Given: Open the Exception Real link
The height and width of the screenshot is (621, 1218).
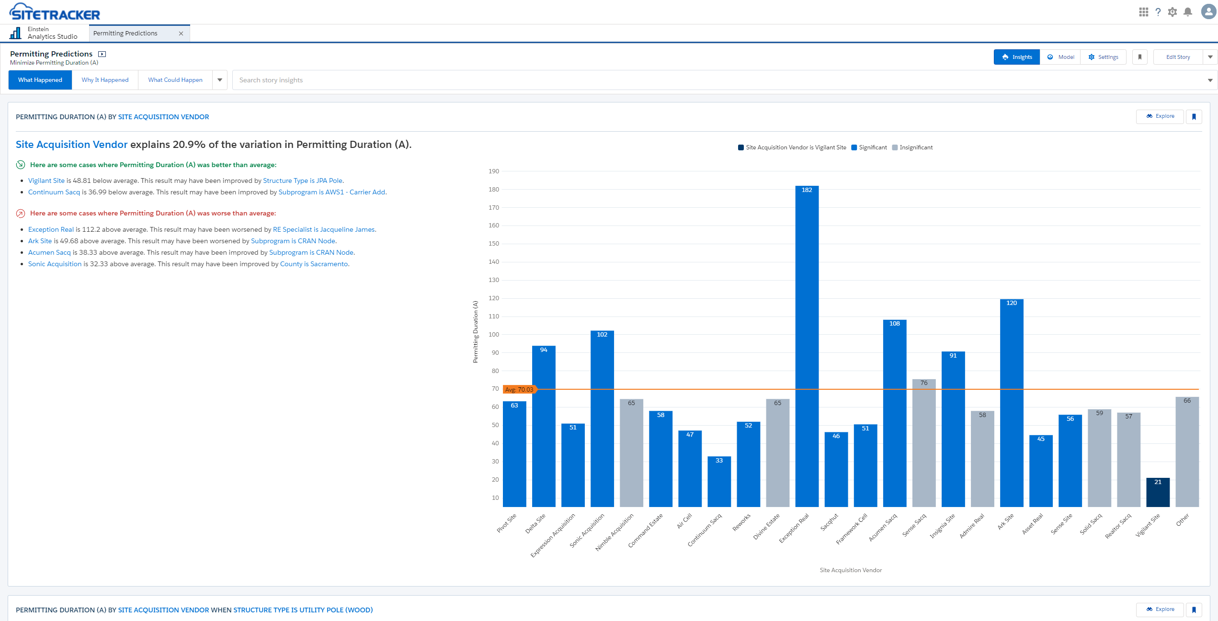Looking at the screenshot, I should tap(51, 229).
